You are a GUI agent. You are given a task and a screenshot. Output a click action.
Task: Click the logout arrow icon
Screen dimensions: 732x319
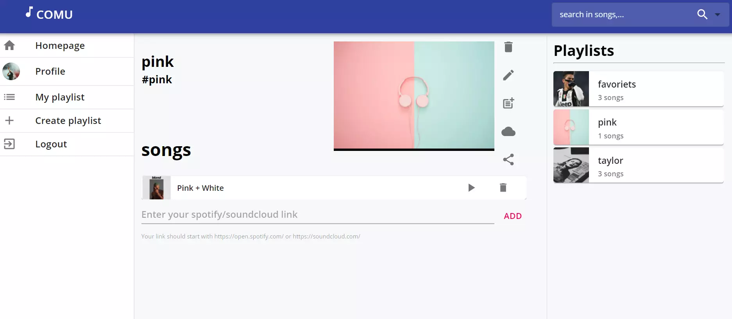point(9,144)
